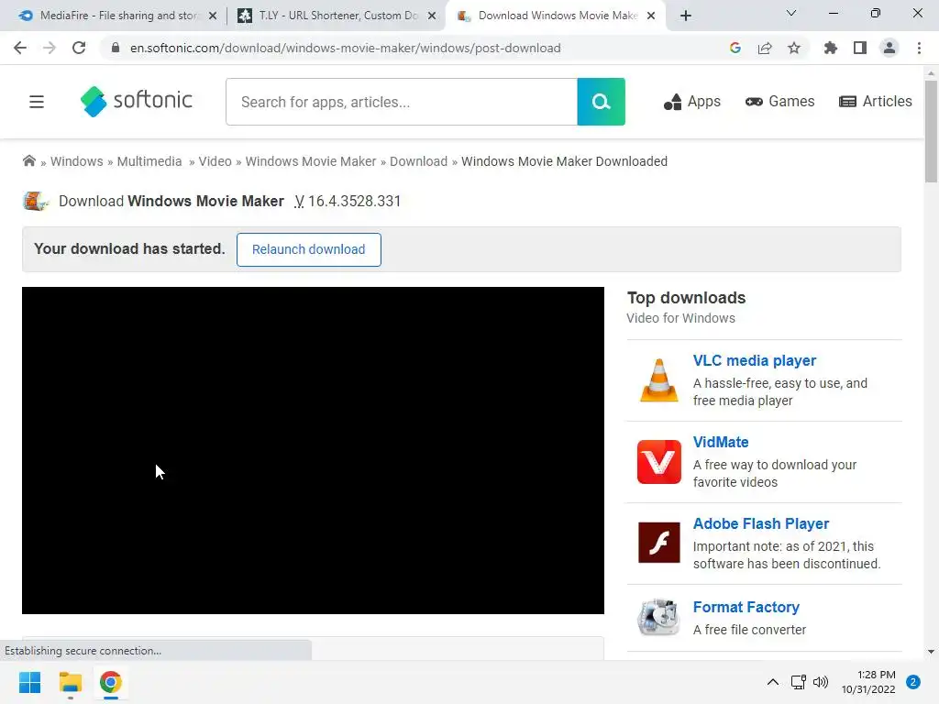Click the Video breadcrumb link
Viewport: 939px width, 704px height.
click(x=215, y=161)
